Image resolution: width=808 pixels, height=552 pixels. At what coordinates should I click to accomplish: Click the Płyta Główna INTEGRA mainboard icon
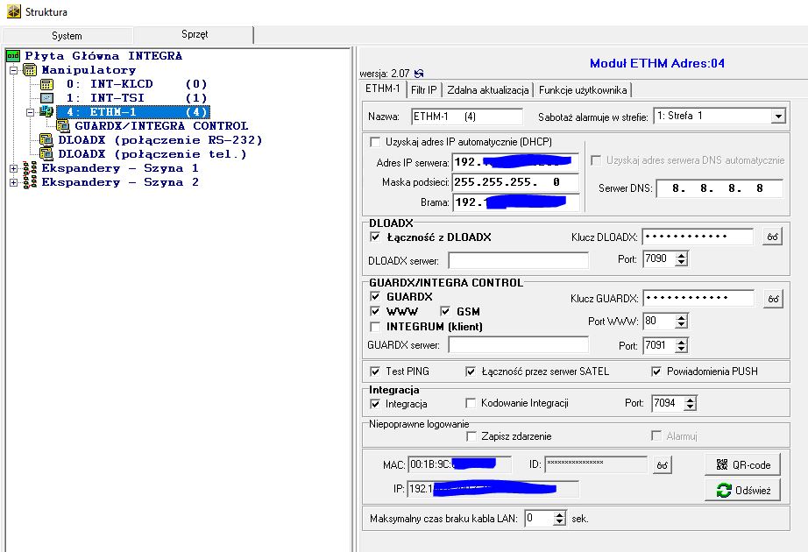click(x=13, y=56)
